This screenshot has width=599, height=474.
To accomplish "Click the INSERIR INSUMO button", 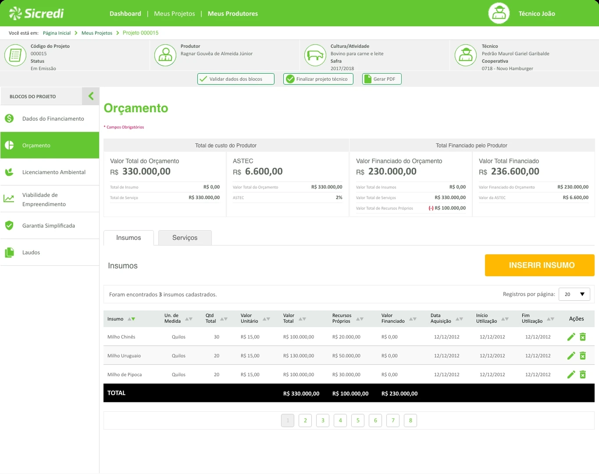I will [x=540, y=265].
